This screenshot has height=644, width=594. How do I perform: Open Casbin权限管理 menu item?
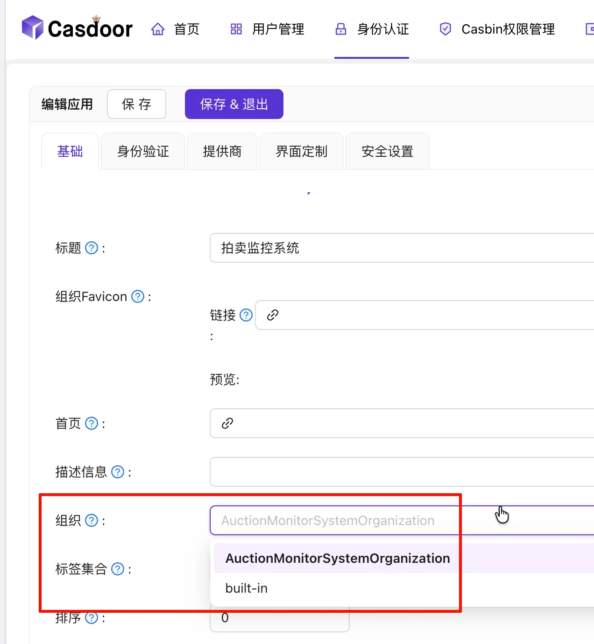pos(497,29)
